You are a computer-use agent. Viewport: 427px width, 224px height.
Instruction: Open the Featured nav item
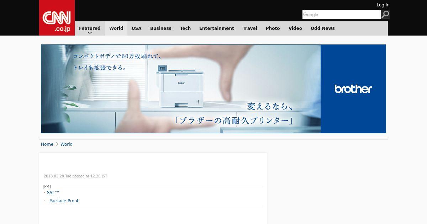(x=90, y=28)
